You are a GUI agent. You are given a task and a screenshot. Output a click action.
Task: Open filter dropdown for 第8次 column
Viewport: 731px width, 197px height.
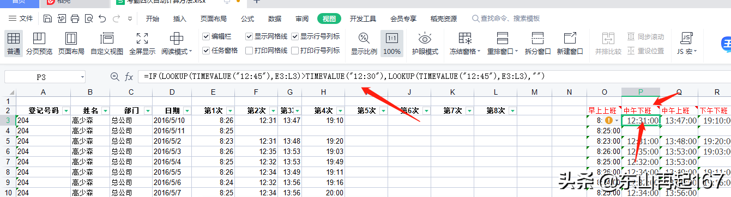[512, 110]
